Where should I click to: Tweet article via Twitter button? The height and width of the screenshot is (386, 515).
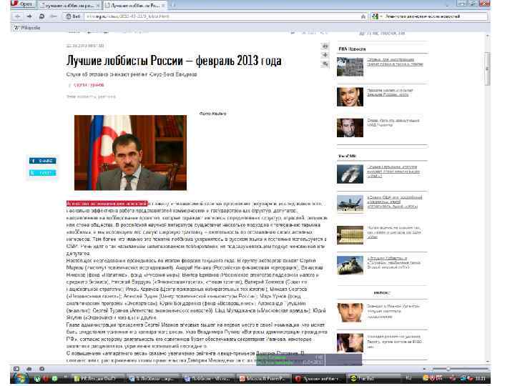pos(43,173)
